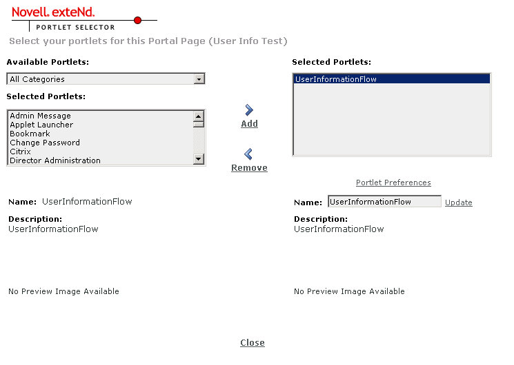Click the Remove link
This screenshot has height=365, width=514.
pos(249,168)
